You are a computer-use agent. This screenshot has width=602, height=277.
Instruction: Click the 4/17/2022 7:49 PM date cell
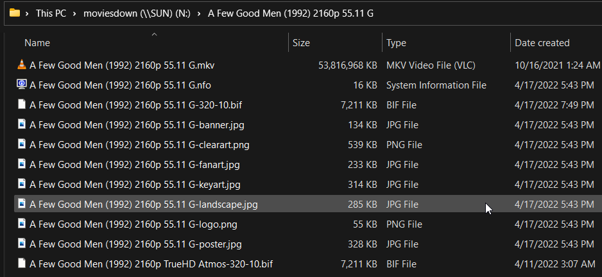pyautogui.click(x=554, y=105)
